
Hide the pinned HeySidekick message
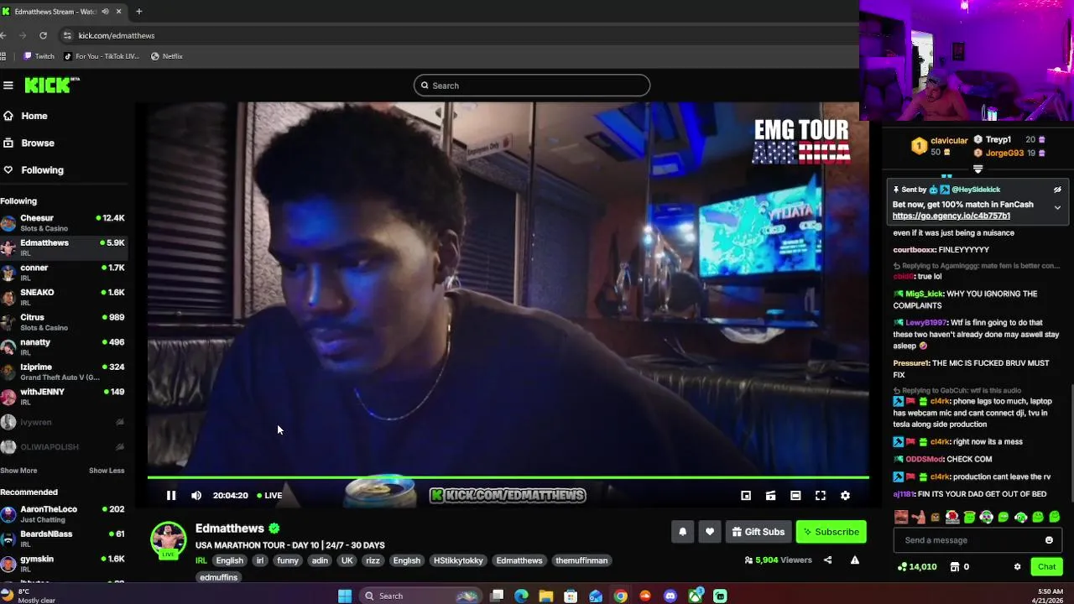(1057, 190)
